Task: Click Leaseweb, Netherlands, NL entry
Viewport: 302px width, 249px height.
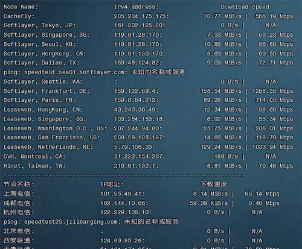Action: click(x=48, y=147)
